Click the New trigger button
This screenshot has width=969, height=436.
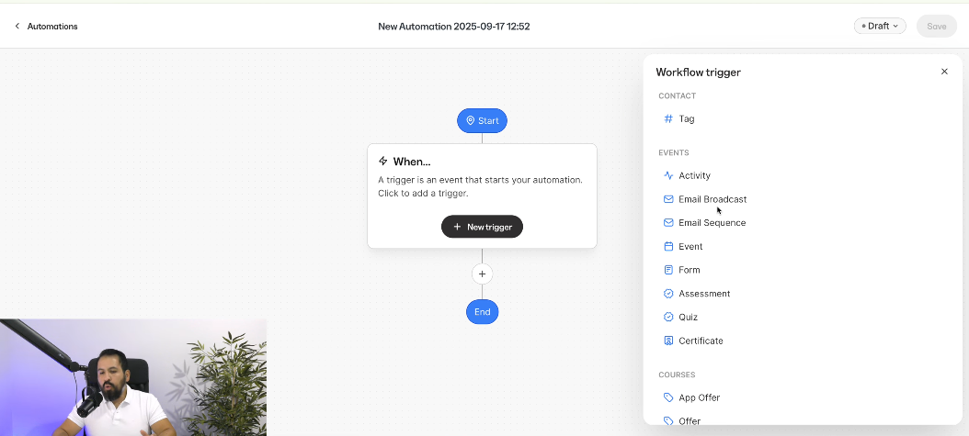482,227
